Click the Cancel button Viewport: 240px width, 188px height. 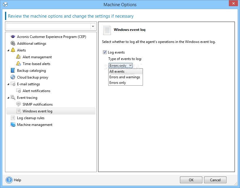[215, 180]
